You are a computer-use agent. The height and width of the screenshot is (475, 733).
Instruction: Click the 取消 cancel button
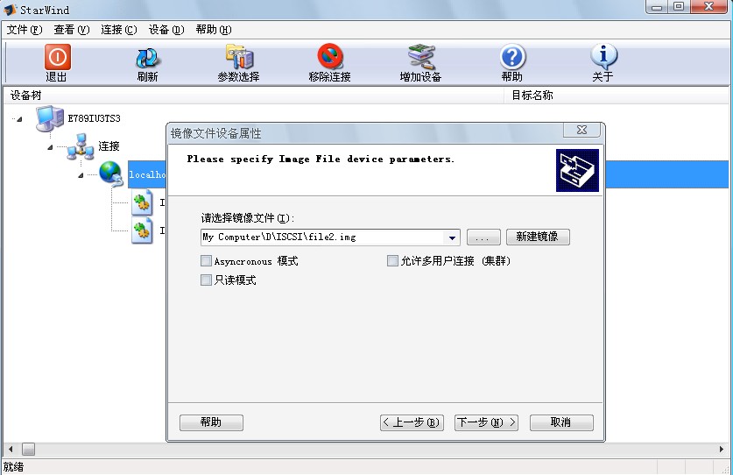pyautogui.click(x=561, y=422)
